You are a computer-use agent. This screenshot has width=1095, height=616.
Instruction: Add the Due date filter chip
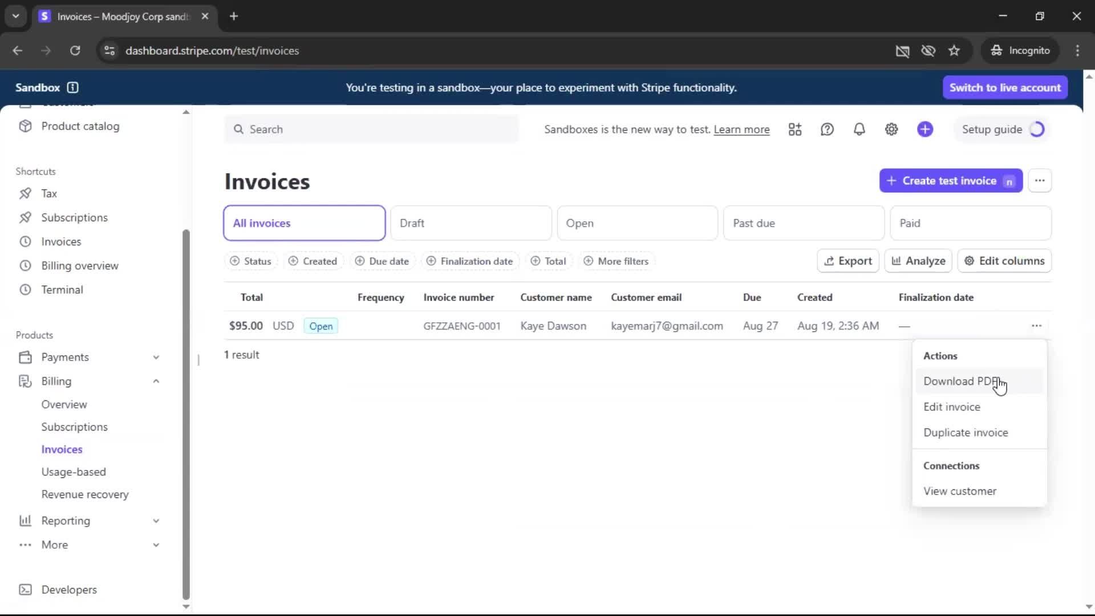[x=382, y=261]
